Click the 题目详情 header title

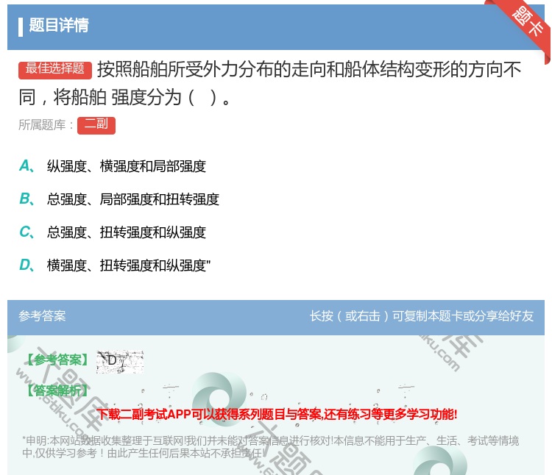pos(58,25)
